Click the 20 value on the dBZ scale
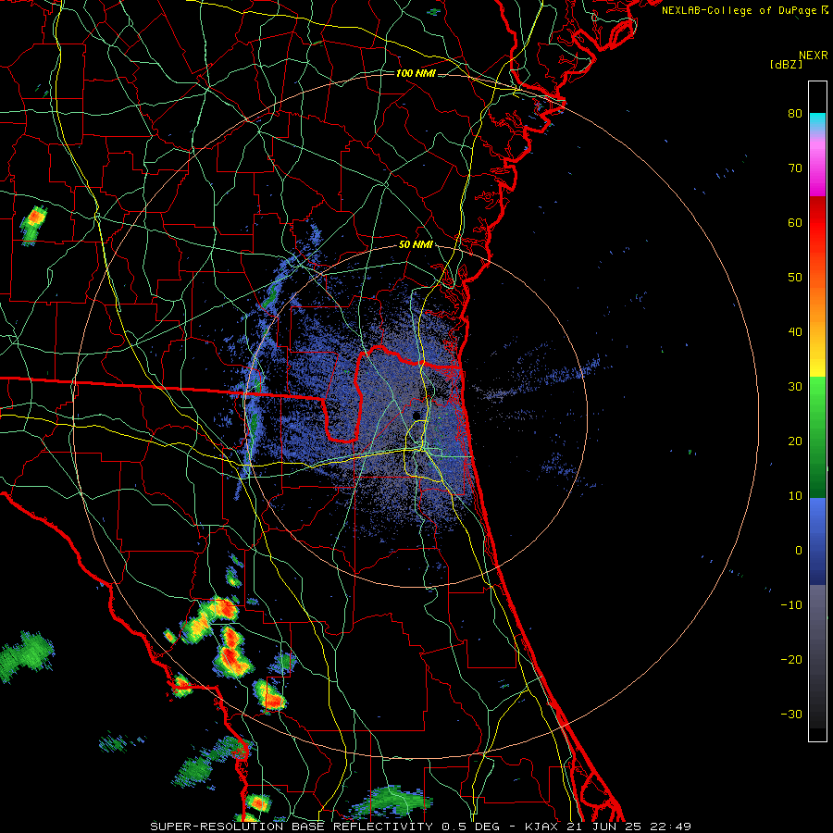 pyautogui.click(x=795, y=441)
